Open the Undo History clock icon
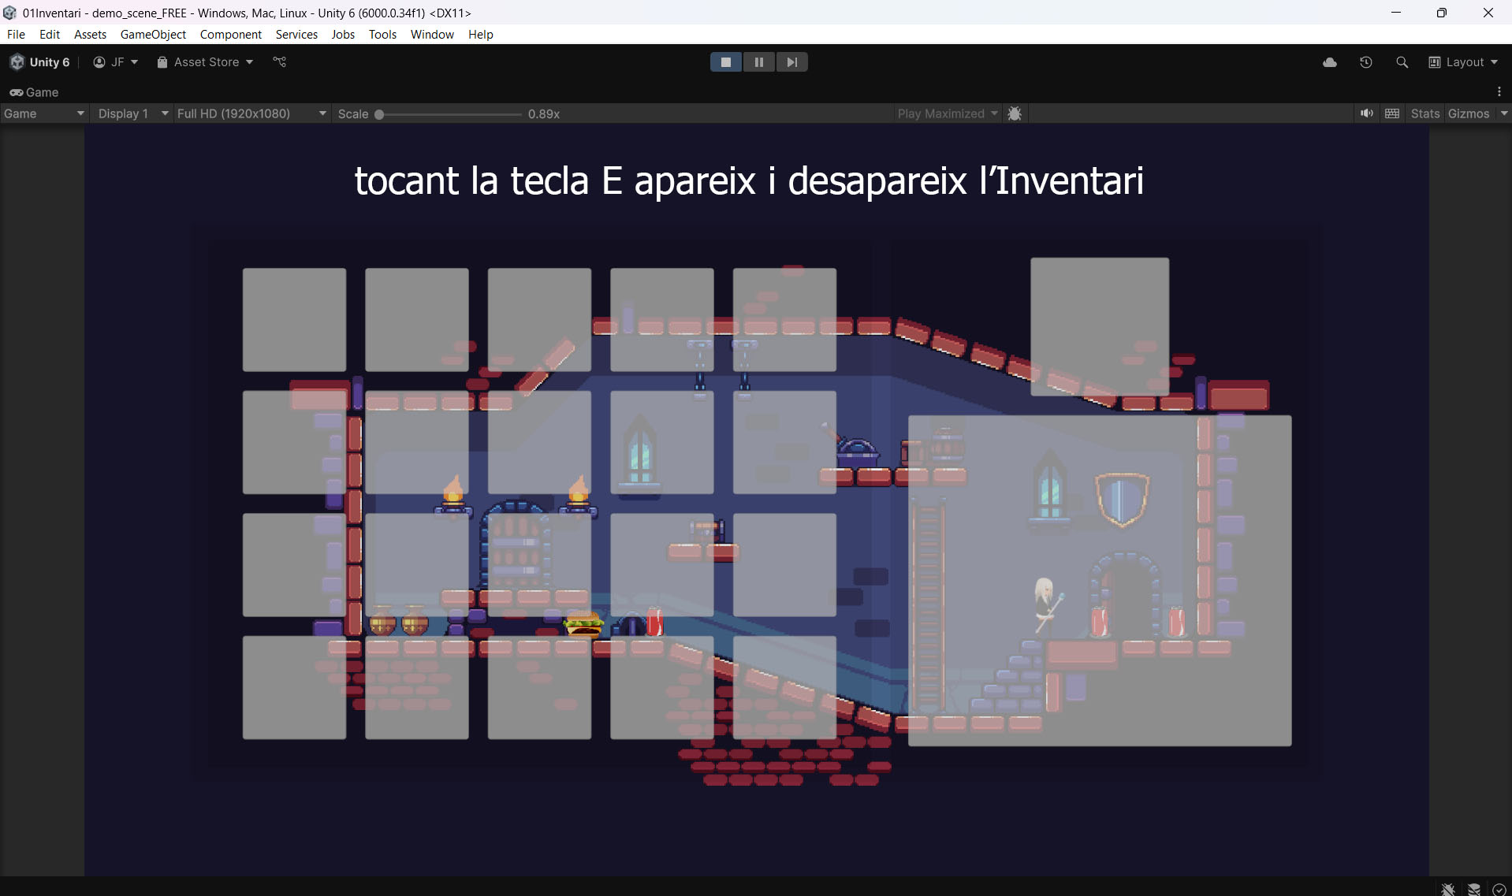Viewport: 1512px width, 896px height. (x=1366, y=62)
